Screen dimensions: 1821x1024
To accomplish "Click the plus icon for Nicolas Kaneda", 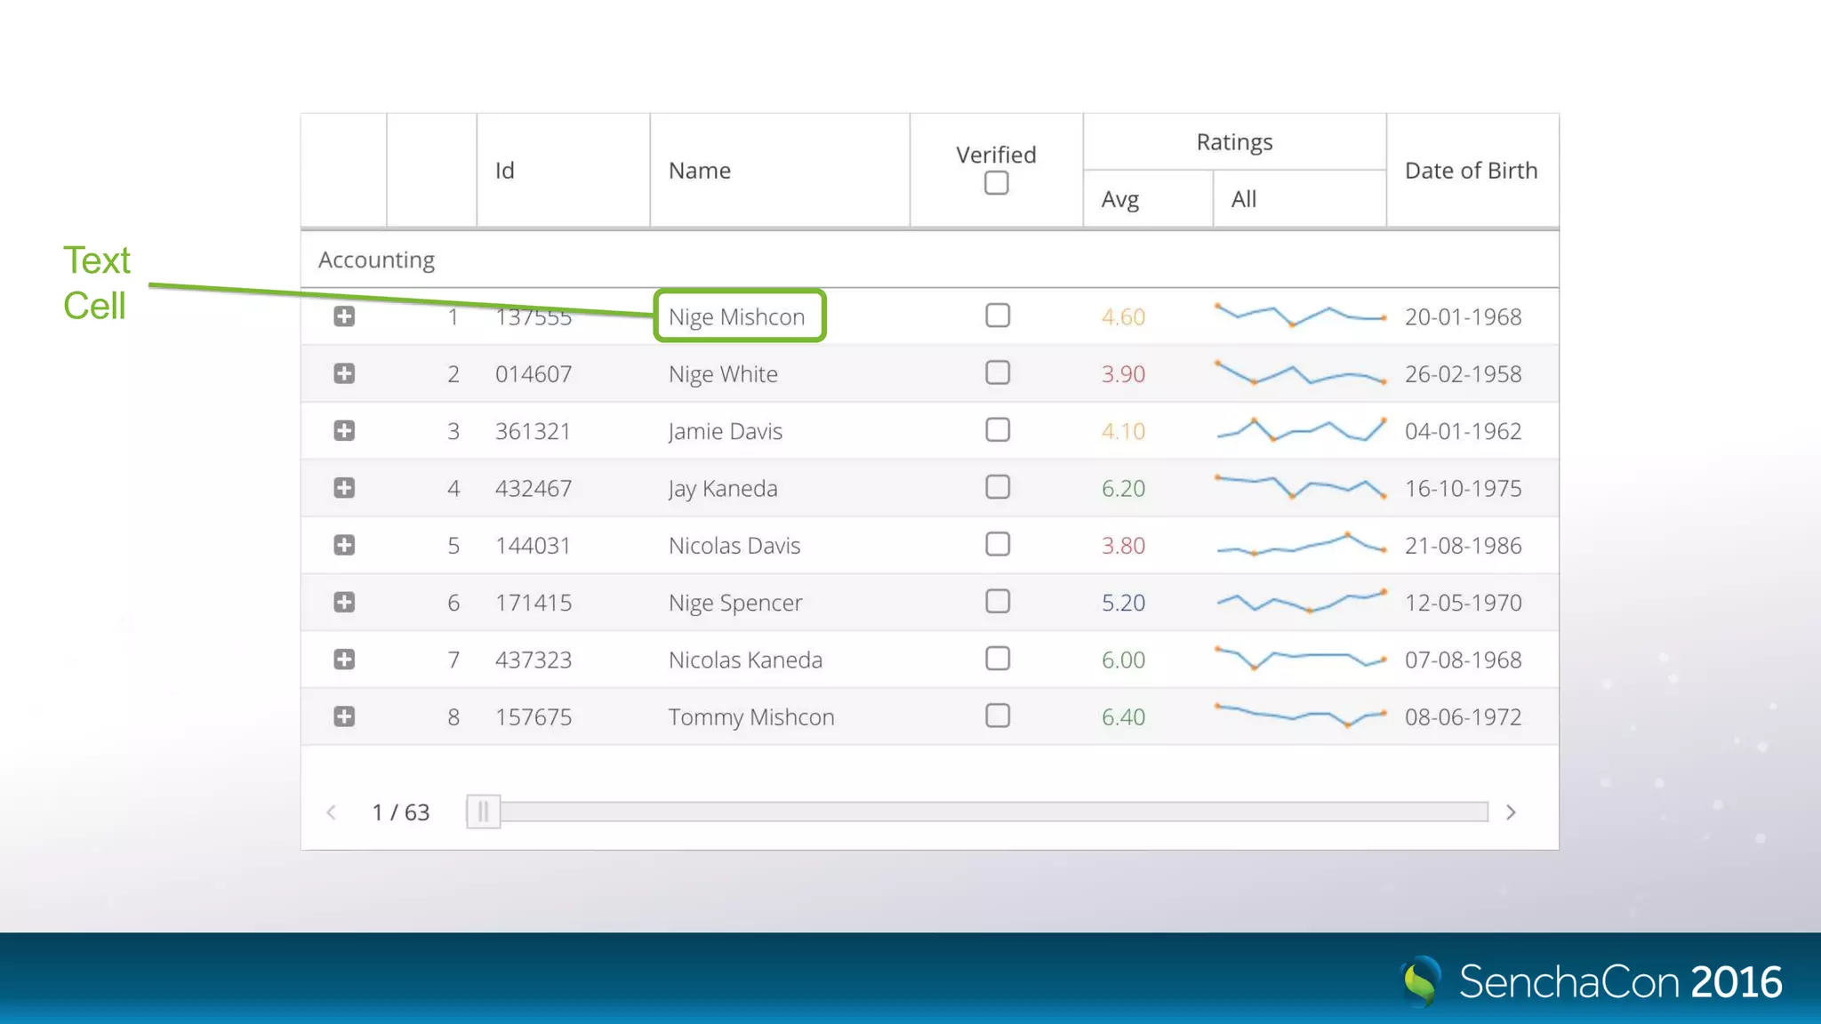I will click(344, 660).
